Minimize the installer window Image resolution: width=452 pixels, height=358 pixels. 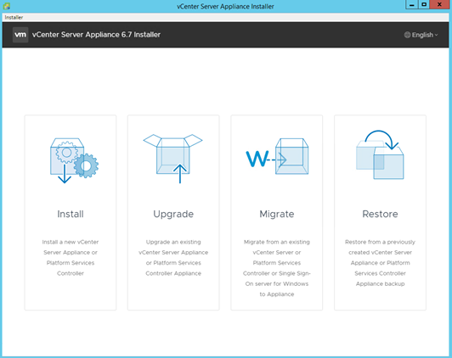click(x=411, y=4)
